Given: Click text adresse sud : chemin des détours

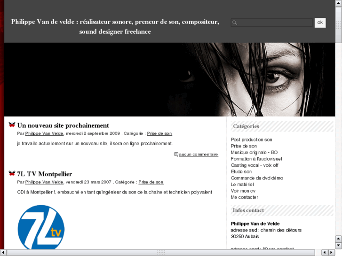Looking at the screenshot, I should tap(266, 230).
